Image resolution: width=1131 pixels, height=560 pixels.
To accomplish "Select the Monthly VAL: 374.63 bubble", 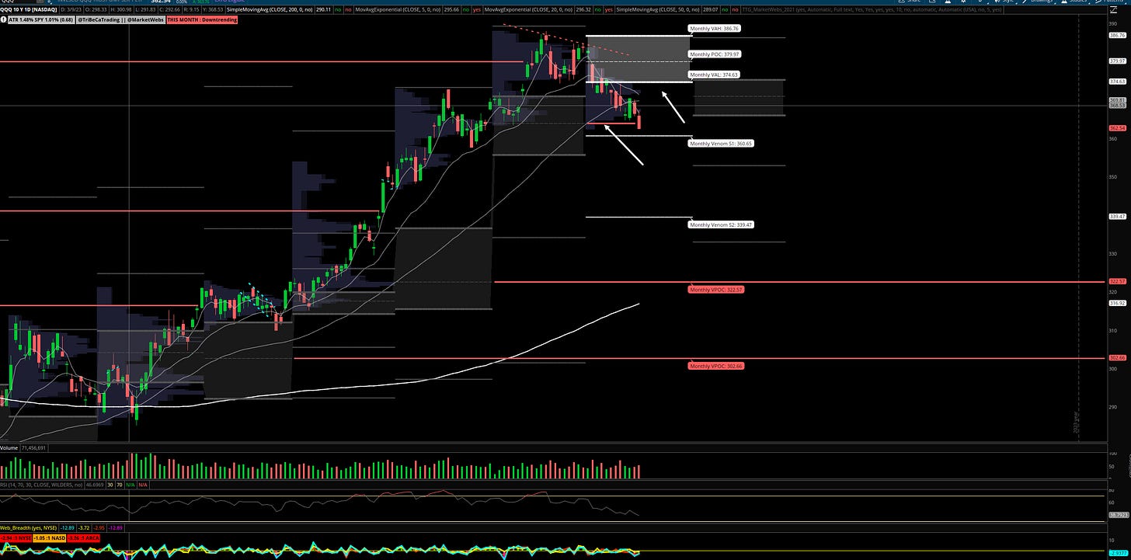I will coord(715,75).
